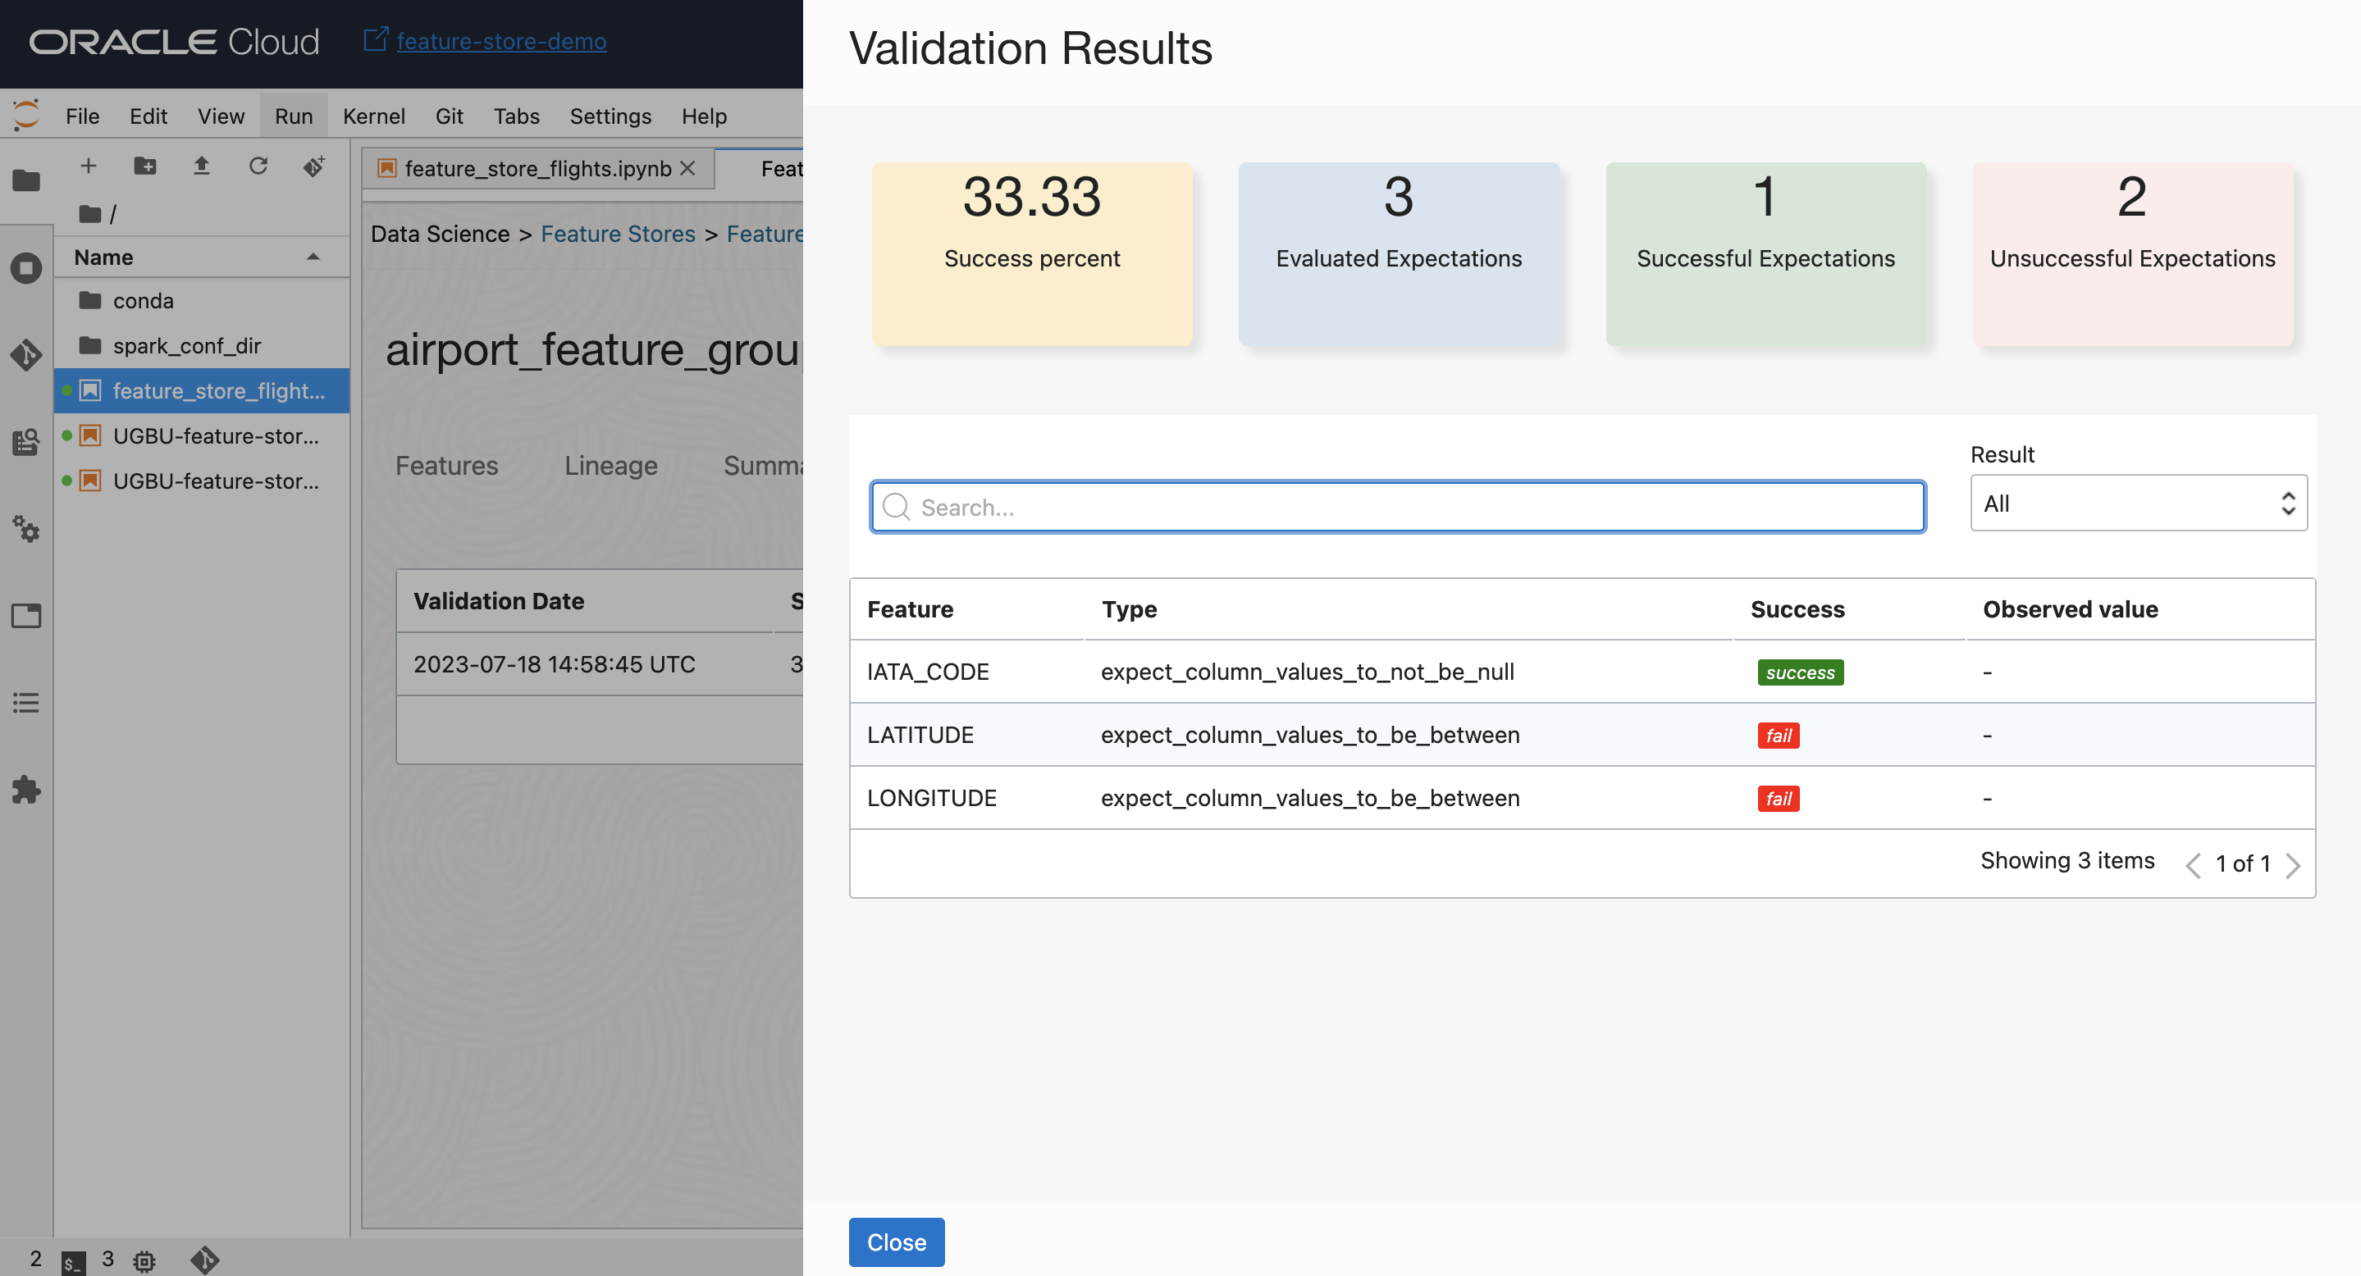This screenshot has width=2361, height=1276.
Task: Click the Git icon in status bar
Action: (204, 1260)
